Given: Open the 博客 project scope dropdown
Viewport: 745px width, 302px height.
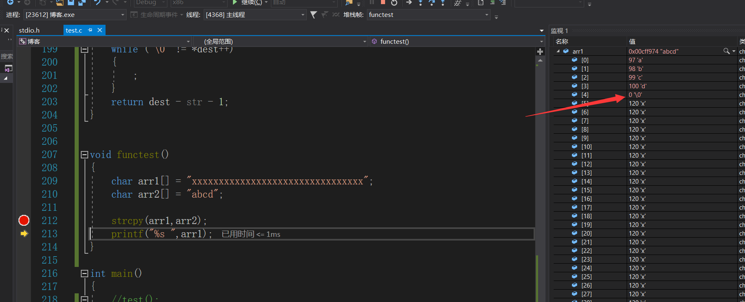Looking at the screenshot, I should coord(104,41).
